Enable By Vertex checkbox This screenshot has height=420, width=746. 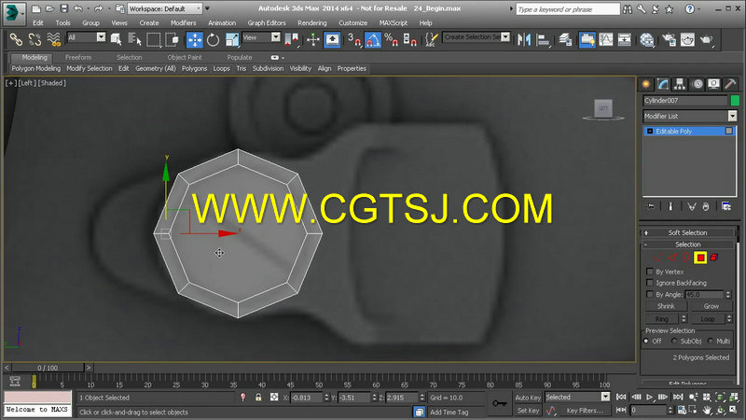[650, 272]
